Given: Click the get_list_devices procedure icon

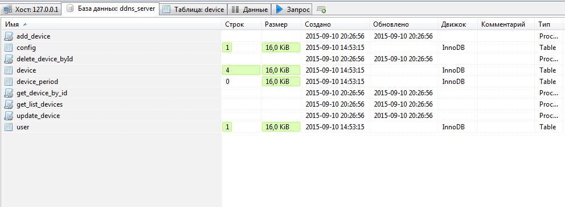Looking at the screenshot, I should point(9,104).
